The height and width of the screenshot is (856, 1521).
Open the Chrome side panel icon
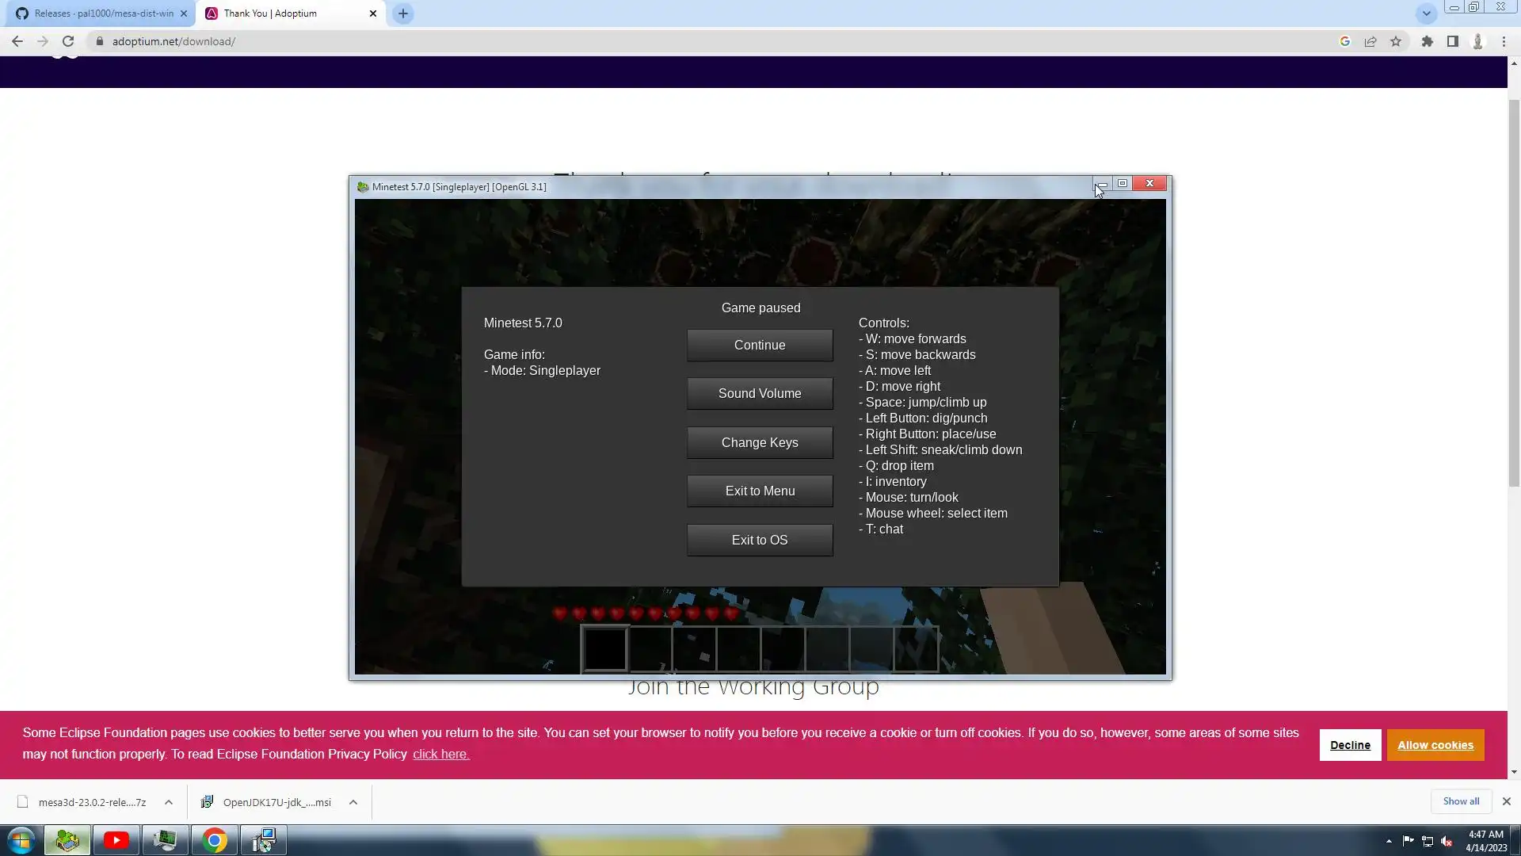(1452, 41)
